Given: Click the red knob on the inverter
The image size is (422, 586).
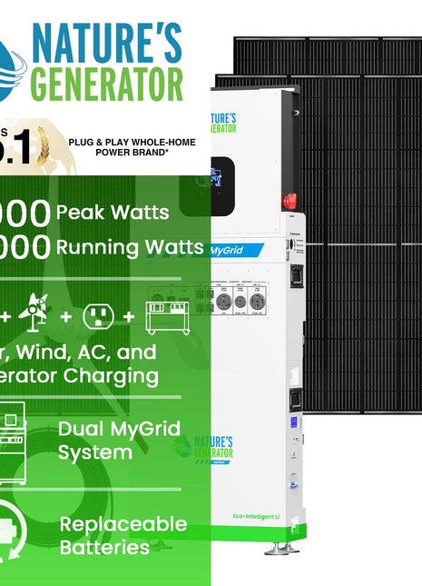Looking at the screenshot, I should pyautogui.click(x=290, y=201).
